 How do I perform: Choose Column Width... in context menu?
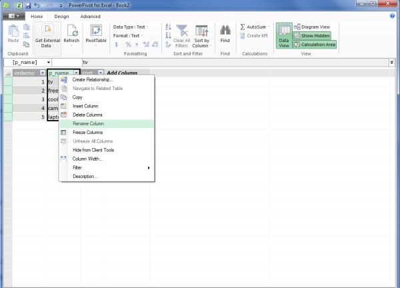[x=107, y=159]
